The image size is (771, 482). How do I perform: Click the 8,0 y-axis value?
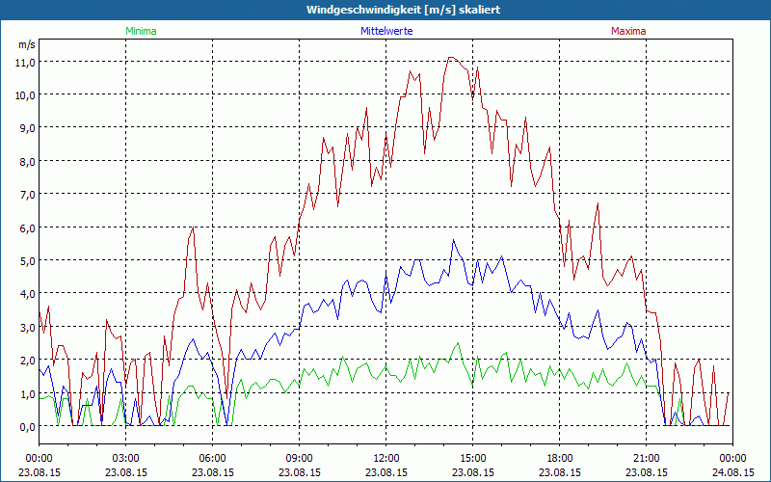point(28,161)
